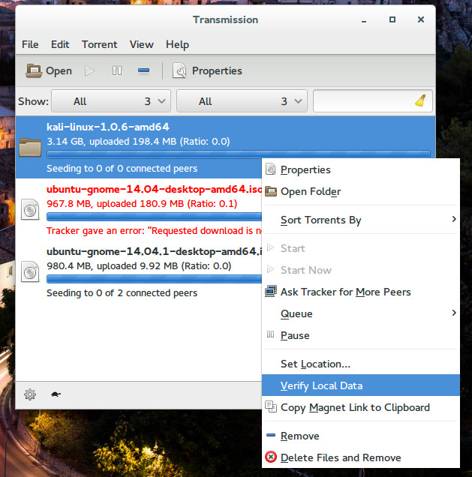Select the red ubuntu-gnome-14.04-desktop-amd64.iso torrent name
The height and width of the screenshot is (477, 472).
point(154,190)
